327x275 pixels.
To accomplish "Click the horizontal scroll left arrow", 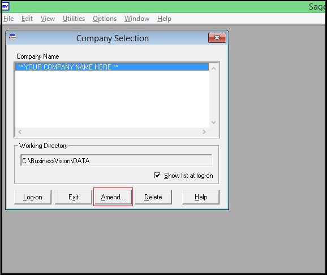I will [20, 132].
